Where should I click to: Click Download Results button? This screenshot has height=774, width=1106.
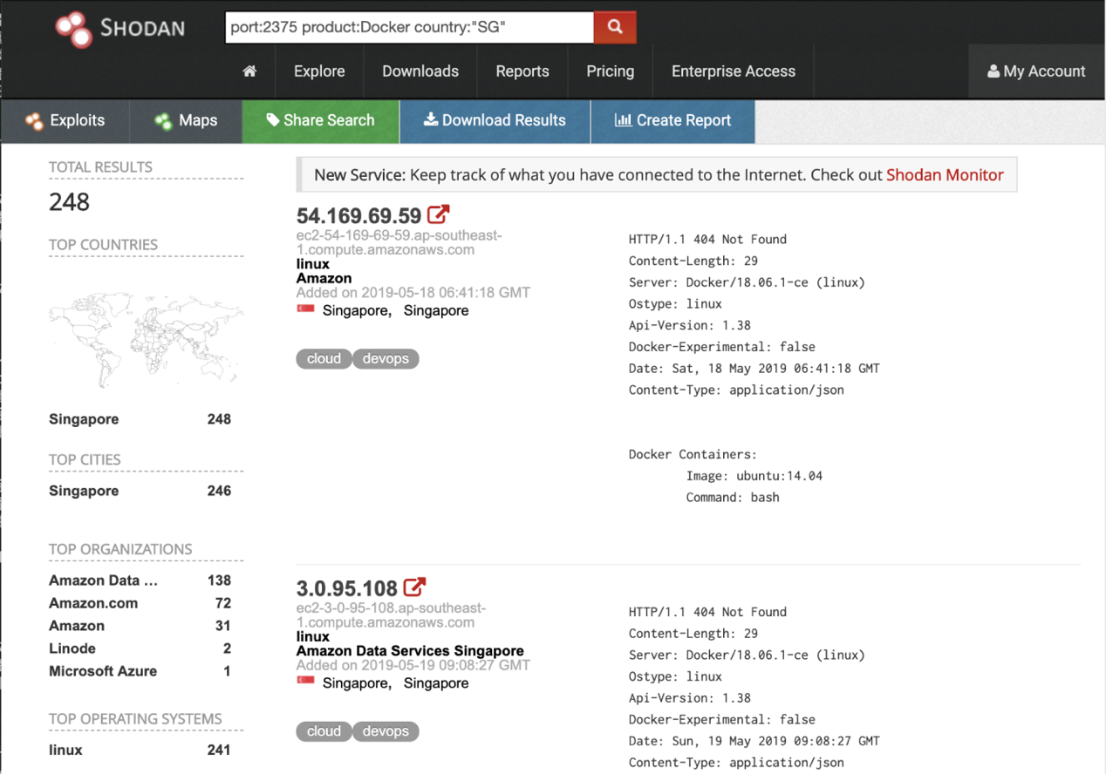click(495, 121)
